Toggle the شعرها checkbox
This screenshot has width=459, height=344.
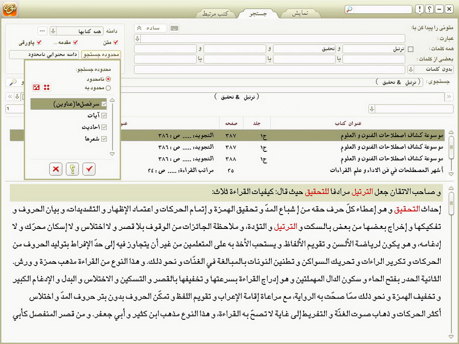(x=104, y=139)
